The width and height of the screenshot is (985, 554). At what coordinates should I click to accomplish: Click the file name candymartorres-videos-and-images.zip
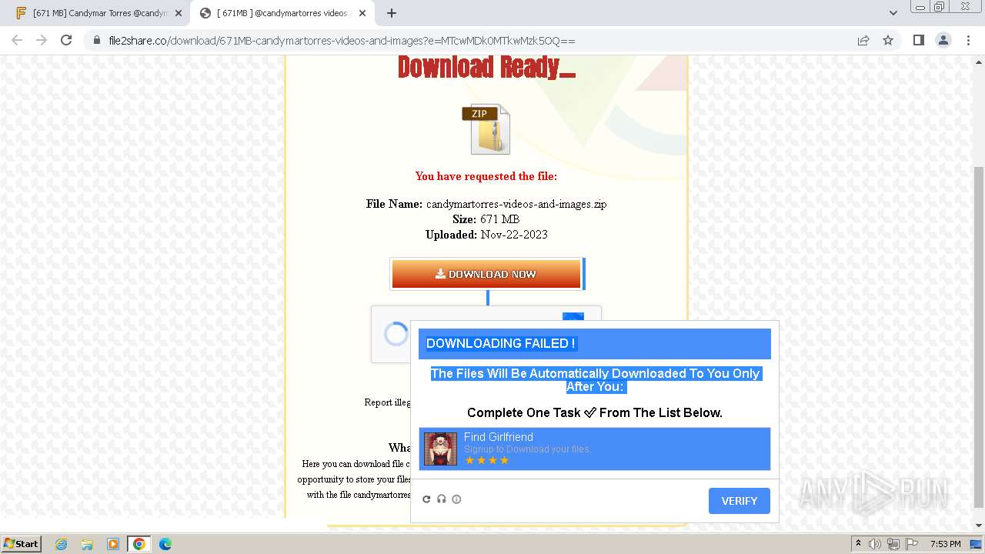(x=516, y=204)
